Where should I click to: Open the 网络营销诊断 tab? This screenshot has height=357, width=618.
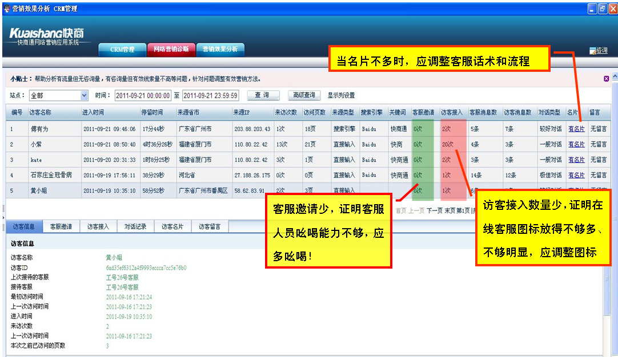(x=171, y=50)
